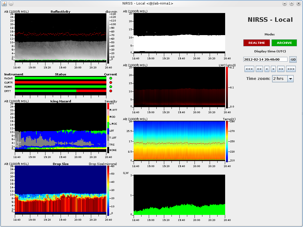Click the sticky pin button in title bar
This screenshot has height=227, width=303.
pos(11,3)
